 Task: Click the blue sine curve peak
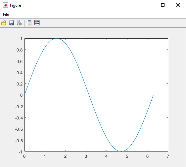point(57,38)
